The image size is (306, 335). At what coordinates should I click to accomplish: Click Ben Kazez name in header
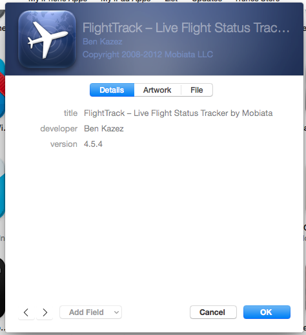tap(103, 42)
